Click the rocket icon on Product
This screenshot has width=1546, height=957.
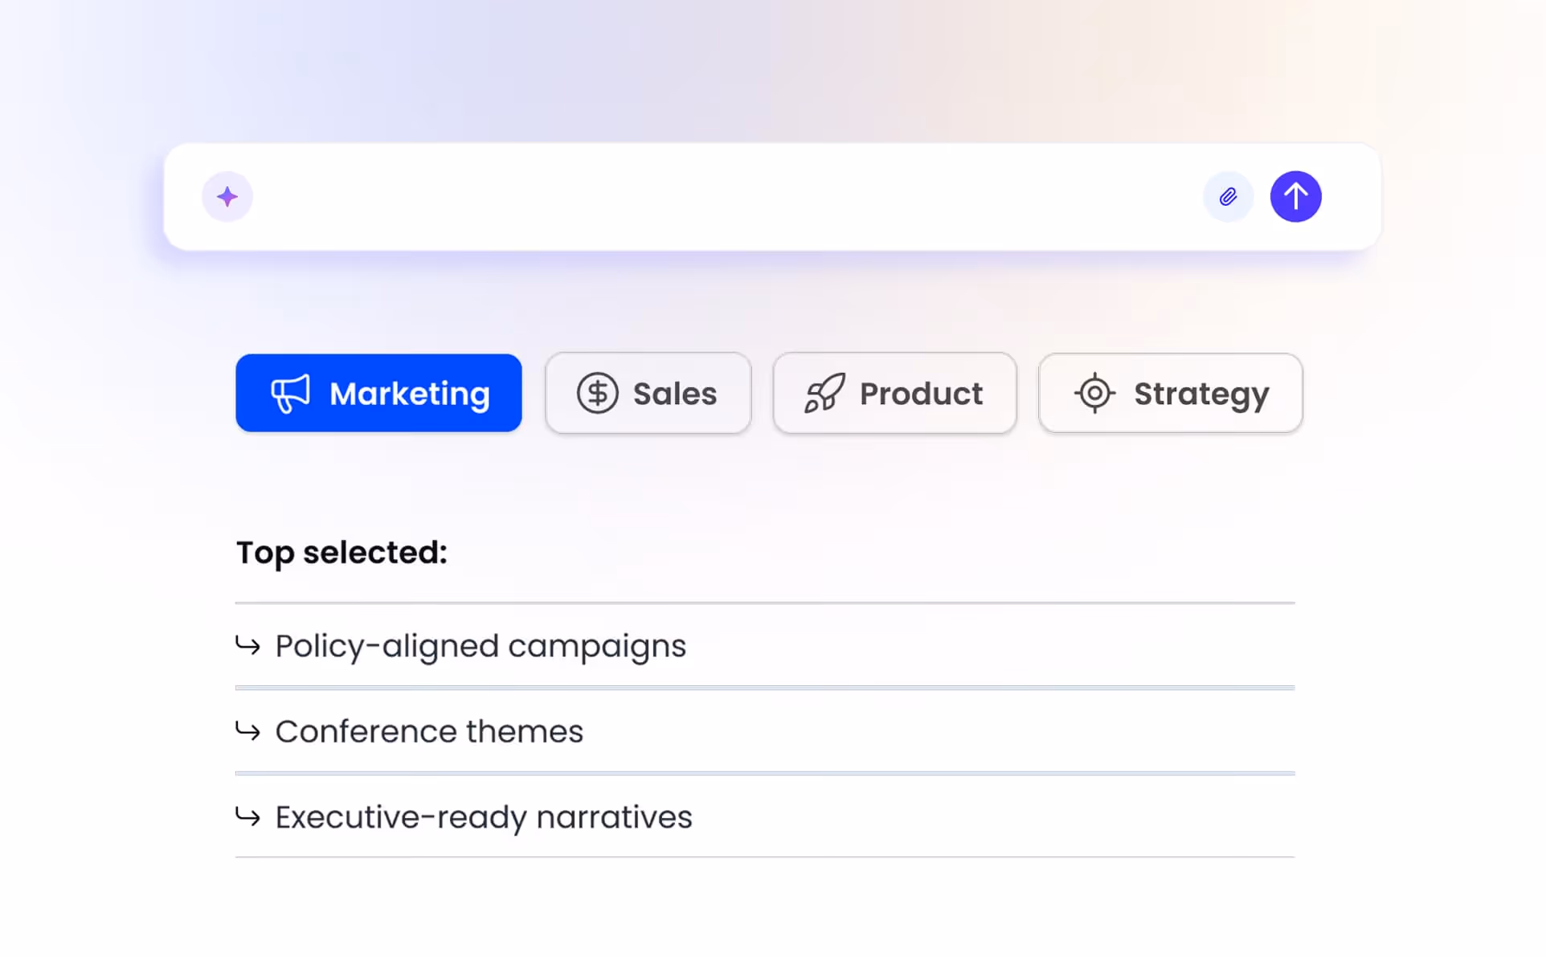click(x=824, y=393)
